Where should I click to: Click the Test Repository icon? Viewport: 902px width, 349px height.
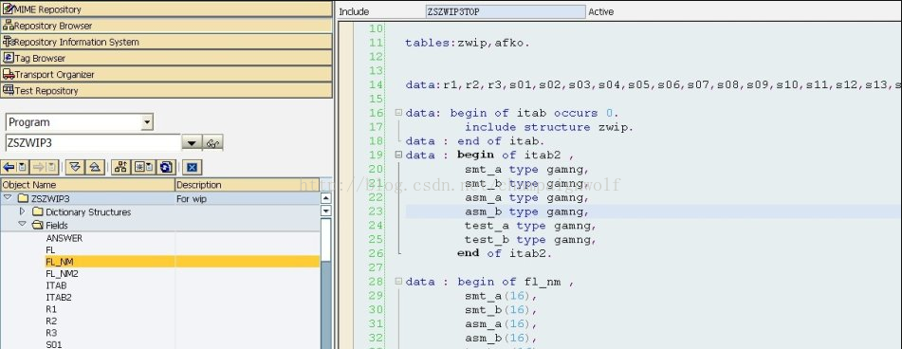pyautogui.click(x=8, y=90)
